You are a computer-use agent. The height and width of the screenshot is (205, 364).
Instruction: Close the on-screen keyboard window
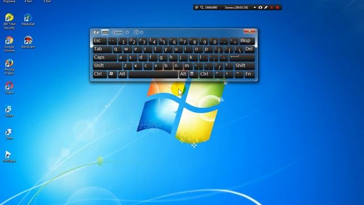click(x=249, y=31)
